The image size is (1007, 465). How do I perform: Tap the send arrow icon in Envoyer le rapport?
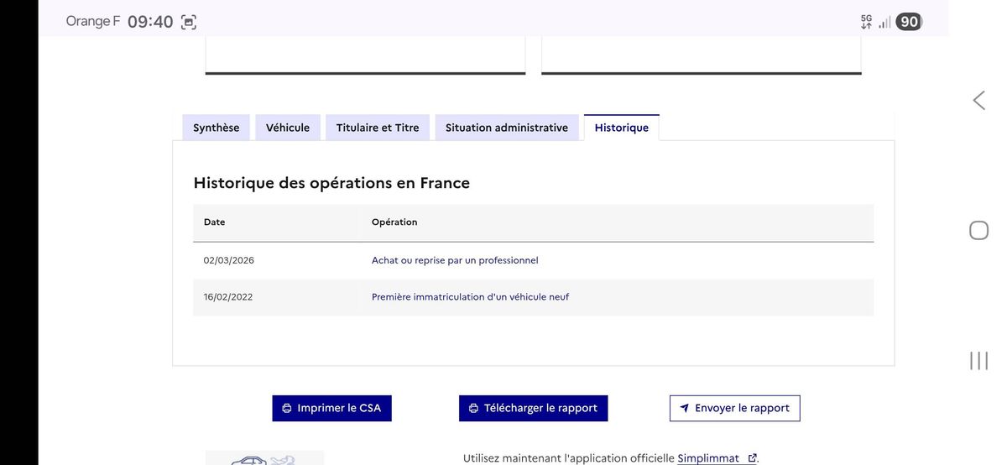pyautogui.click(x=685, y=408)
